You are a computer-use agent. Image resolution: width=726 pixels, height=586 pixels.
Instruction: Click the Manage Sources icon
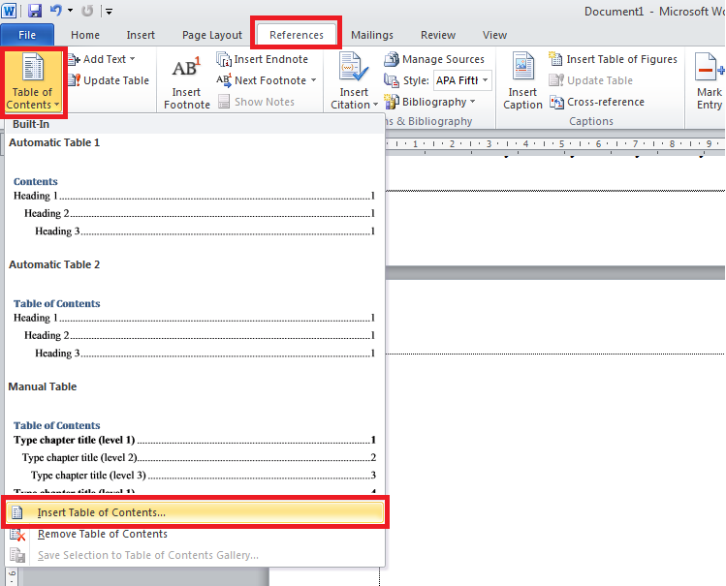click(392, 59)
